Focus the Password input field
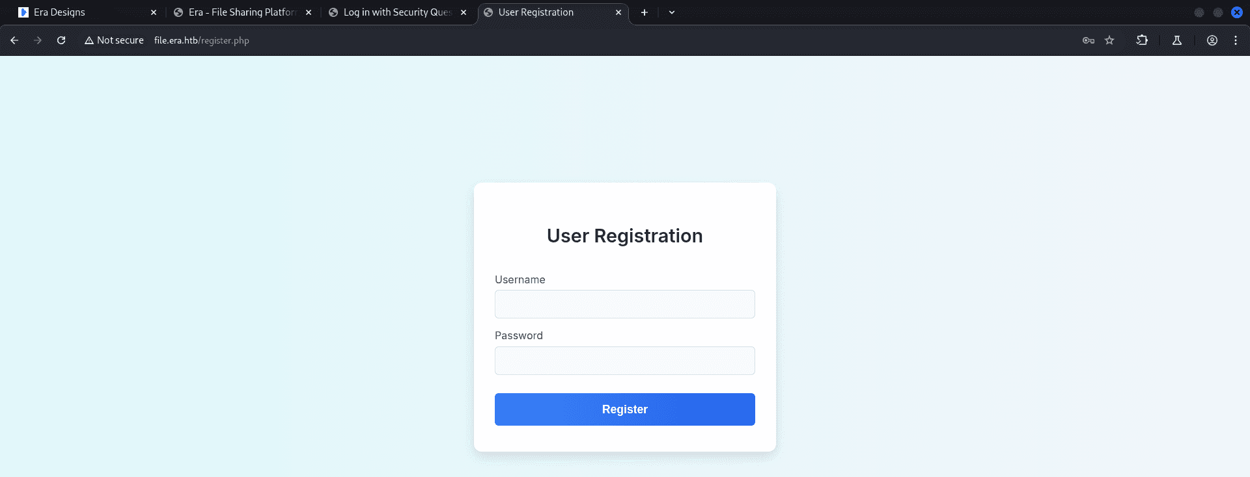This screenshot has height=477, width=1250. pyautogui.click(x=625, y=361)
